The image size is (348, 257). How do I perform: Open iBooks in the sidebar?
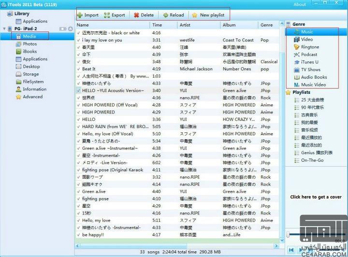(x=27, y=51)
